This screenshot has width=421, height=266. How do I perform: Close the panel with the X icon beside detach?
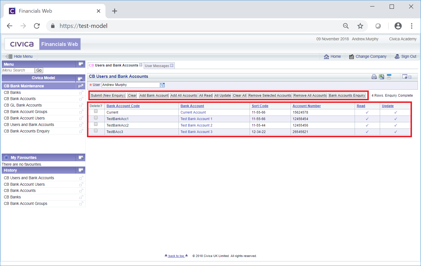click(410, 77)
